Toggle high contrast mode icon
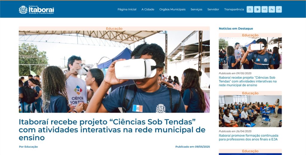 pyautogui.click(x=257, y=9)
